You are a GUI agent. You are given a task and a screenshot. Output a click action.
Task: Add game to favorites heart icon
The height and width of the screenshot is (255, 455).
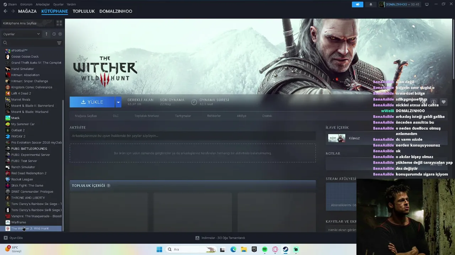443,102
